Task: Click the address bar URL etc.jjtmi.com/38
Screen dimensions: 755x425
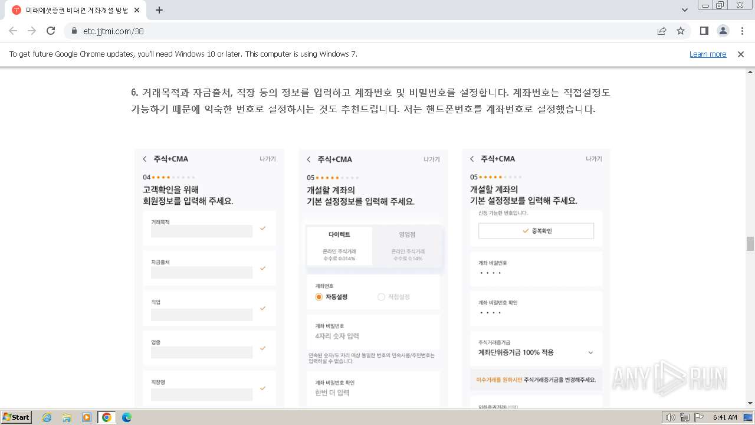Action: tap(113, 31)
